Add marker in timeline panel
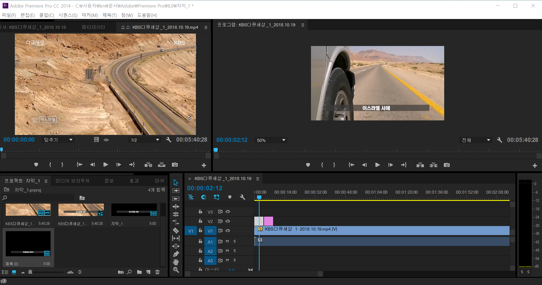 [x=230, y=197]
